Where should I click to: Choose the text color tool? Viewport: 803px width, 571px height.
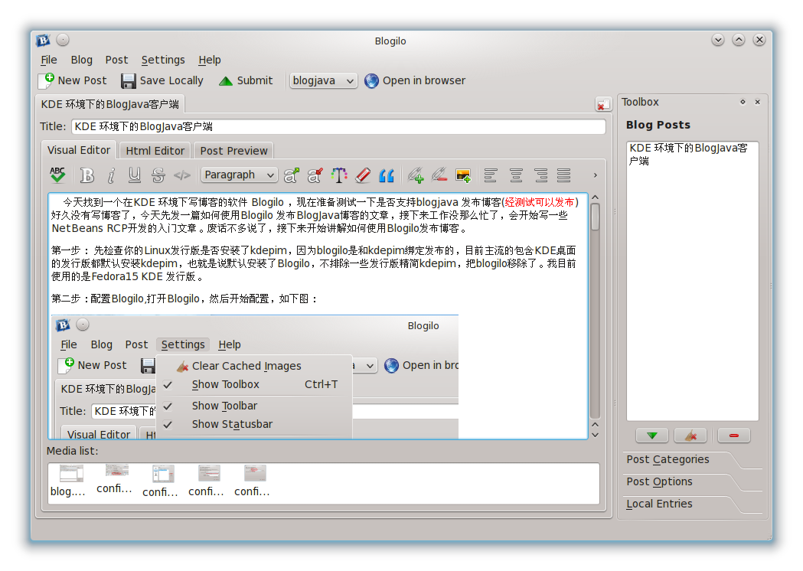click(x=339, y=175)
